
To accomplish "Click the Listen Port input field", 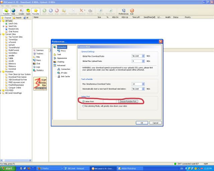I will click(x=110, y=102).
